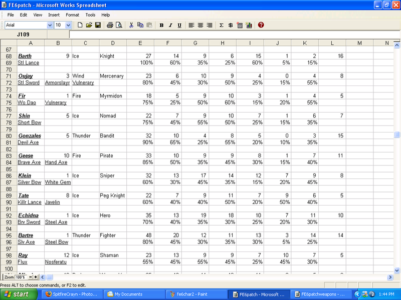Open Print Preview from the toolbar
The image size is (401, 300).
119,25
